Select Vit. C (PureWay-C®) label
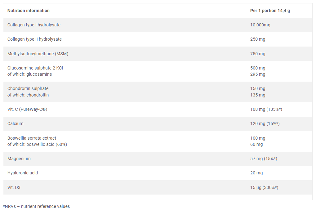 [27, 109]
